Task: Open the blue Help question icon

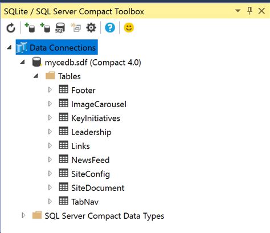Action: coord(110,28)
